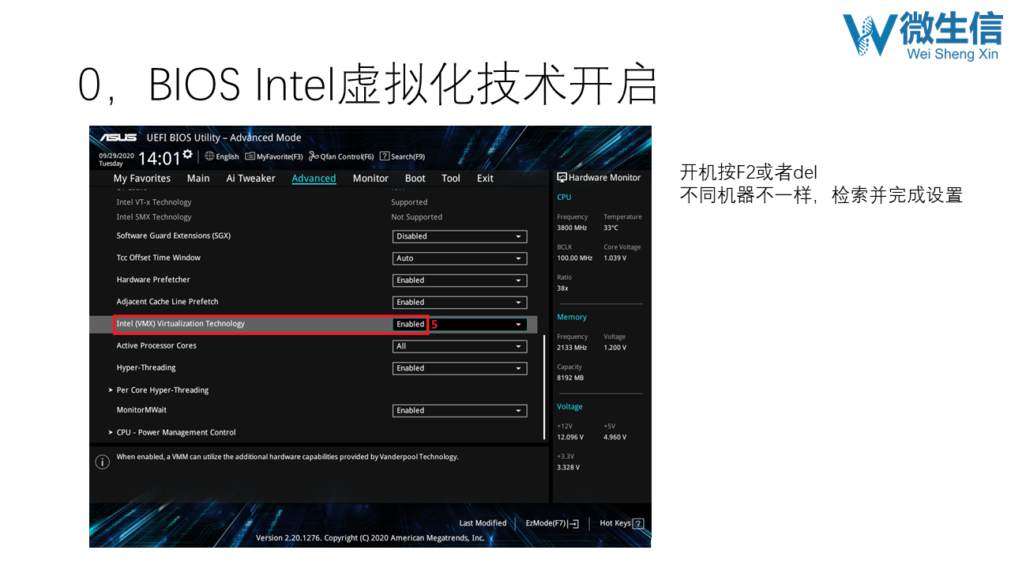
Task: Open the Hyper-Threading dropdown
Action: coord(460,368)
